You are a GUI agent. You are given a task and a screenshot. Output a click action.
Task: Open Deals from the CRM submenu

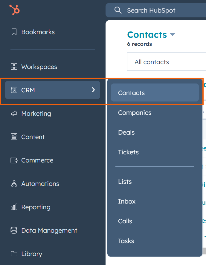tap(126, 132)
